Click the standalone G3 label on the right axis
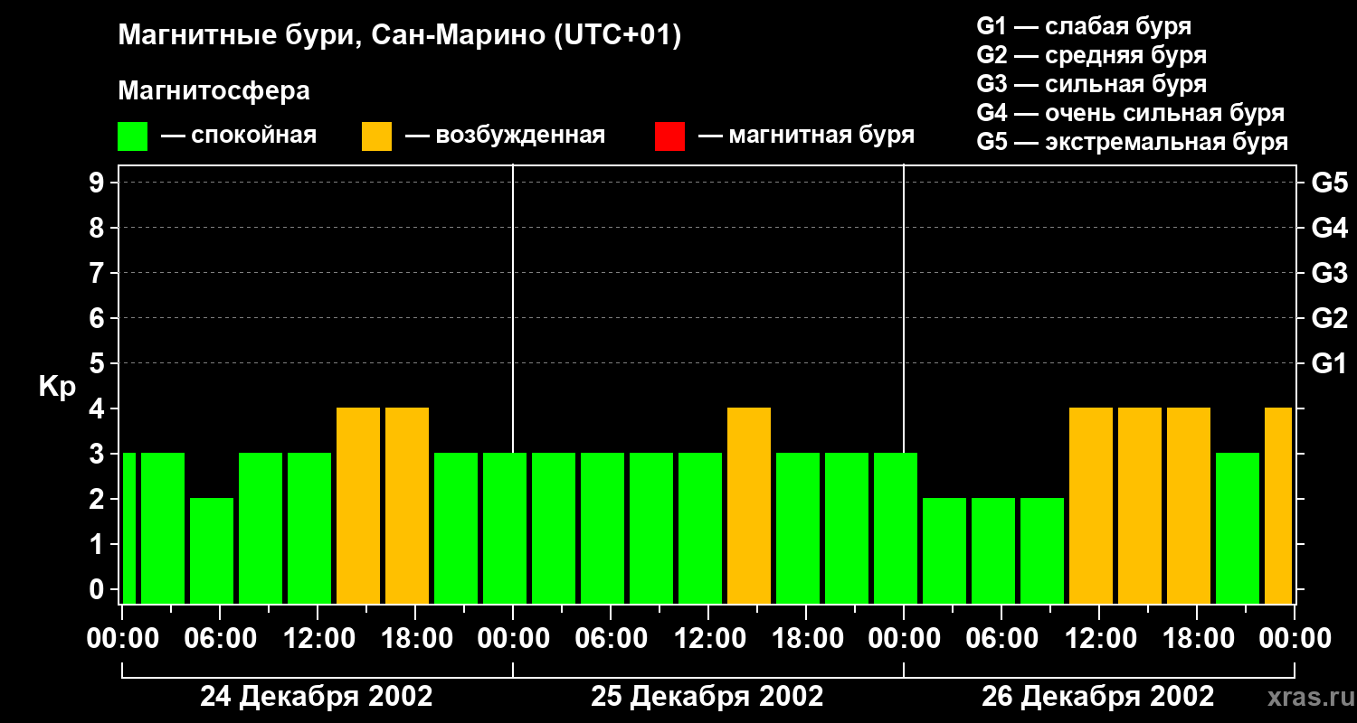Viewport: 1357px width, 723px height. pos(1330,273)
